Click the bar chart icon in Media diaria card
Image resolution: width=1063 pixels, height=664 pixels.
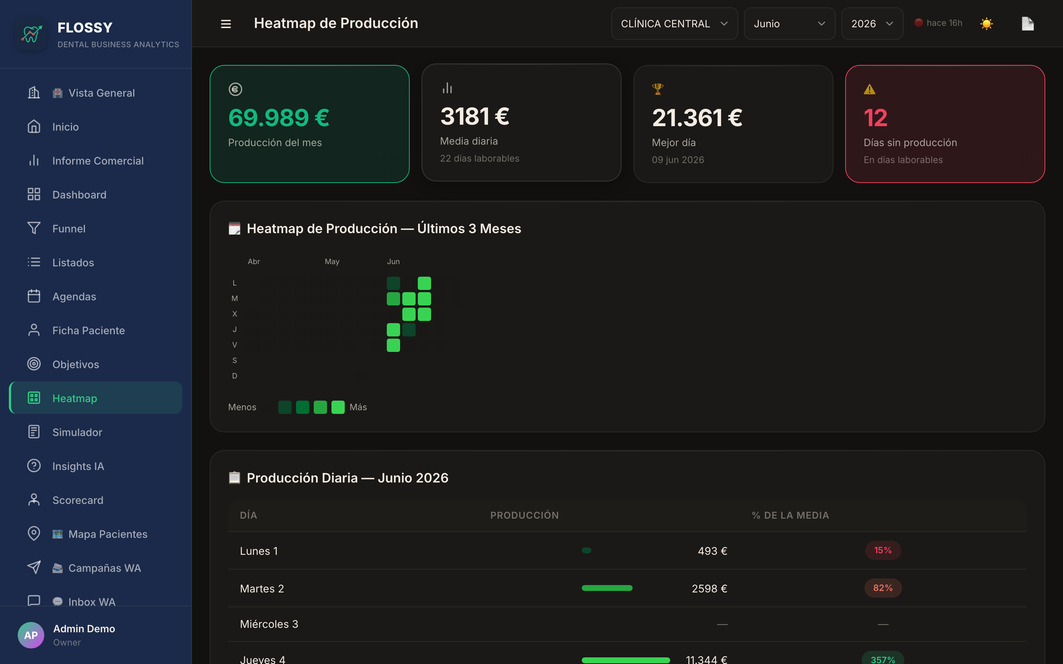point(447,88)
